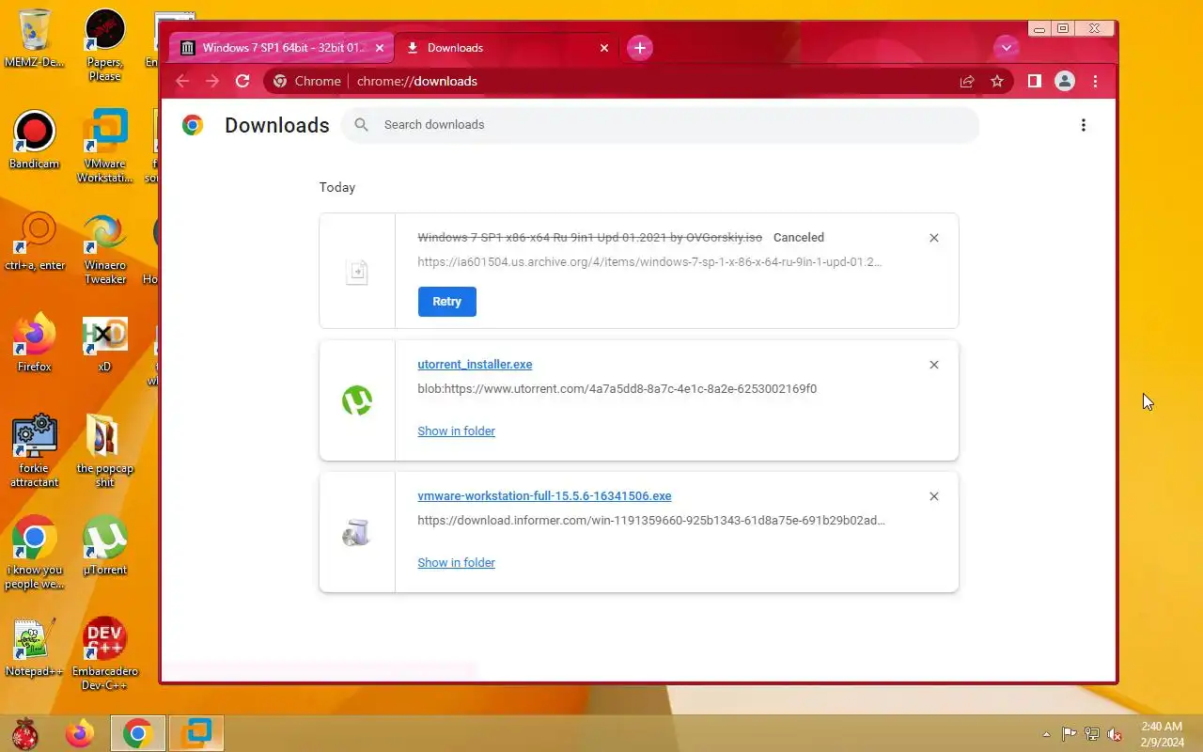This screenshot has height=752, width=1203.
Task: Open a new tab with the plus button
Action: coord(640,48)
